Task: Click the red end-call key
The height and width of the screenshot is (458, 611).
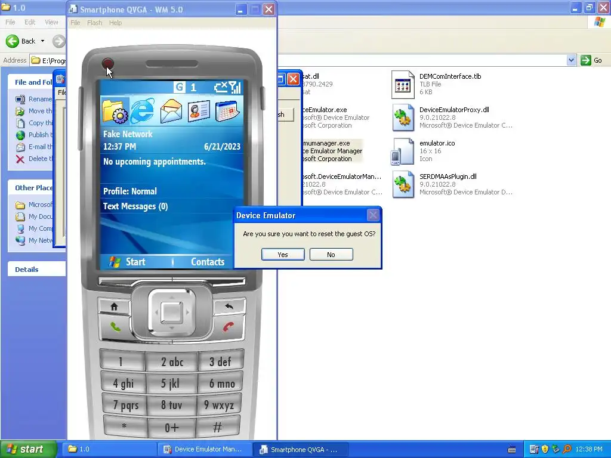Action: [x=229, y=327]
